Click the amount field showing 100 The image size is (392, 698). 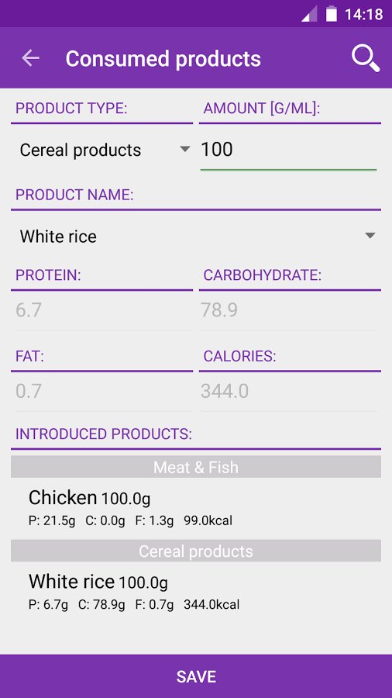tap(288, 151)
